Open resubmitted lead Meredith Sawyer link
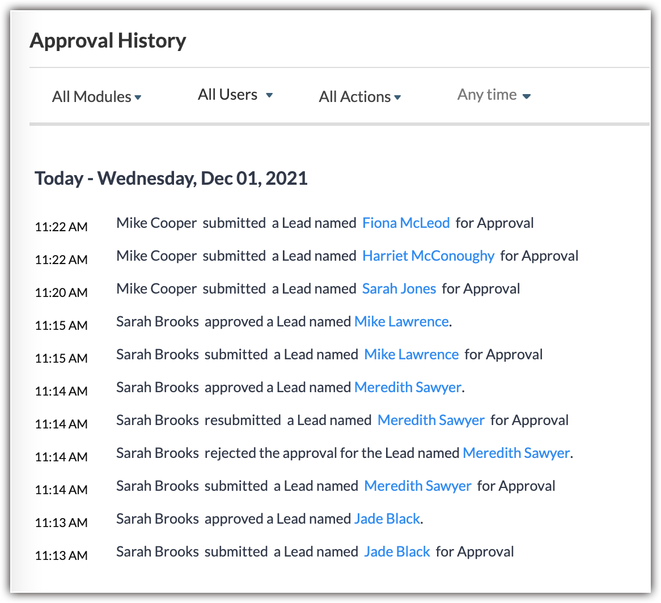 click(431, 420)
